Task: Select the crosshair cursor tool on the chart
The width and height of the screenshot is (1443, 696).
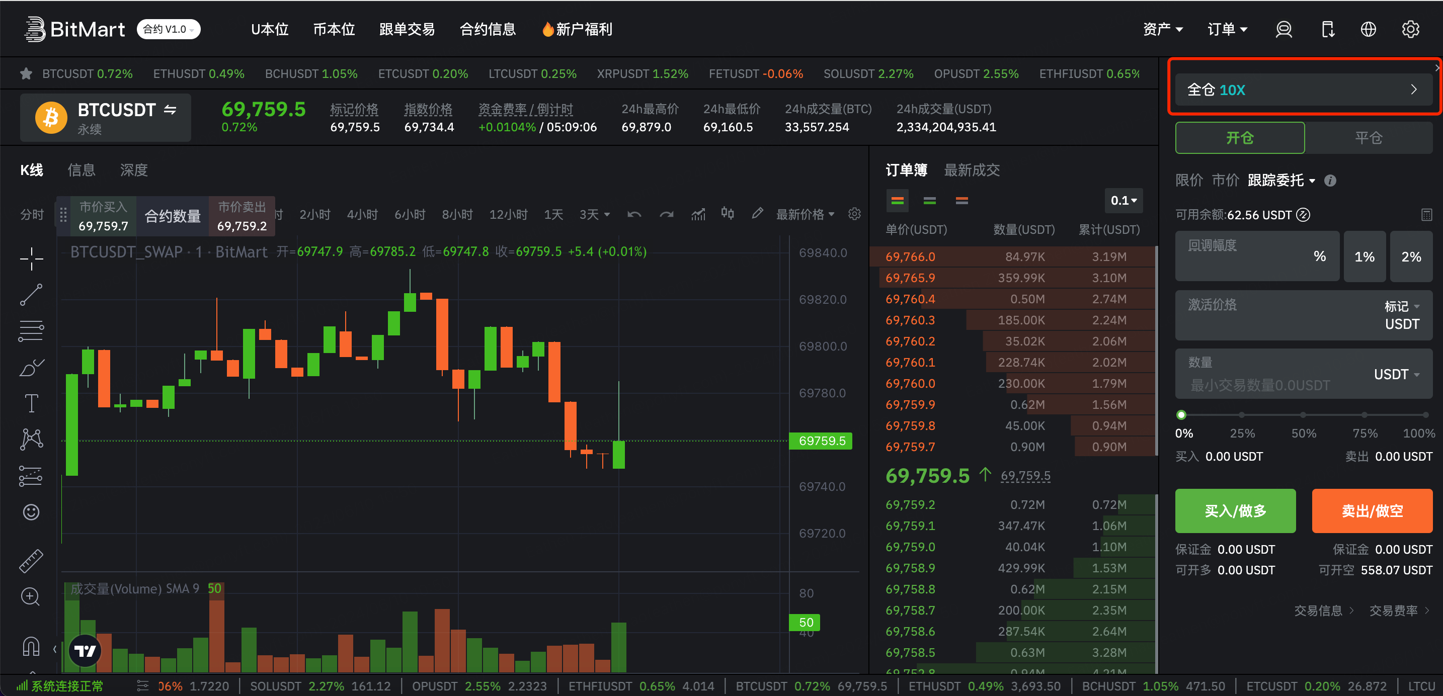Action: pyautogui.click(x=31, y=258)
